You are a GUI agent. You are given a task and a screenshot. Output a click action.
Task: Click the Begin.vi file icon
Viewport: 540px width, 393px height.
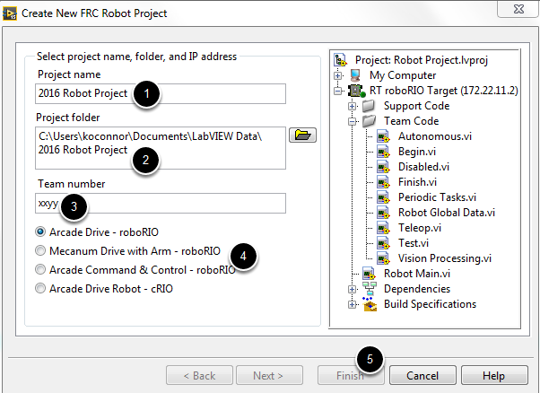383,152
